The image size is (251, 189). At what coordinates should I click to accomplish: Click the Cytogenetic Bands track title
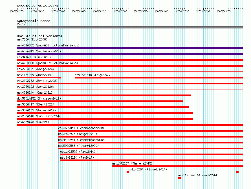click(x=34, y=21)
